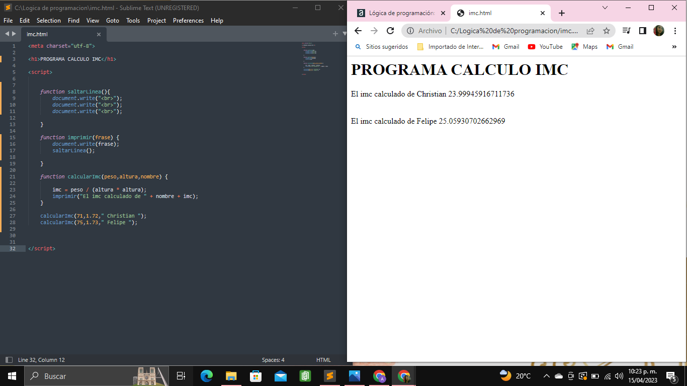Open Importado de Inter... bookmarks folder

point(451,47)
